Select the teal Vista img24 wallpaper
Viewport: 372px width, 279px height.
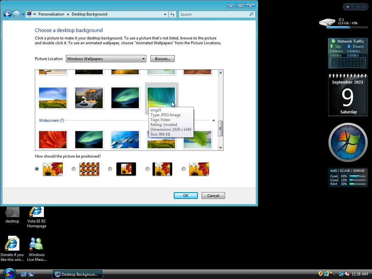161,98
